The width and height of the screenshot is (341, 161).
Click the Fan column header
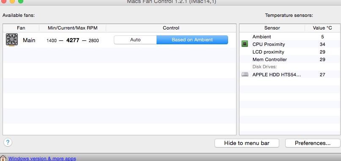point(21,28)
